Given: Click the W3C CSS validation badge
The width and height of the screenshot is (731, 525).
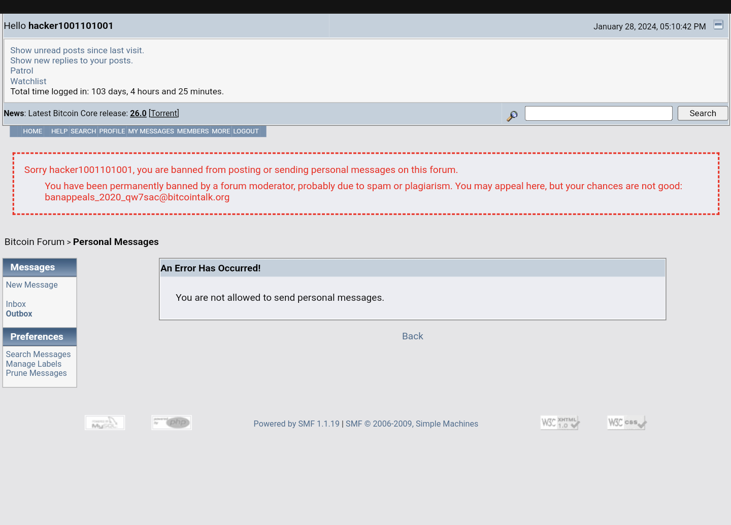Looking at the screenshot, I should [x=627, y=423].
